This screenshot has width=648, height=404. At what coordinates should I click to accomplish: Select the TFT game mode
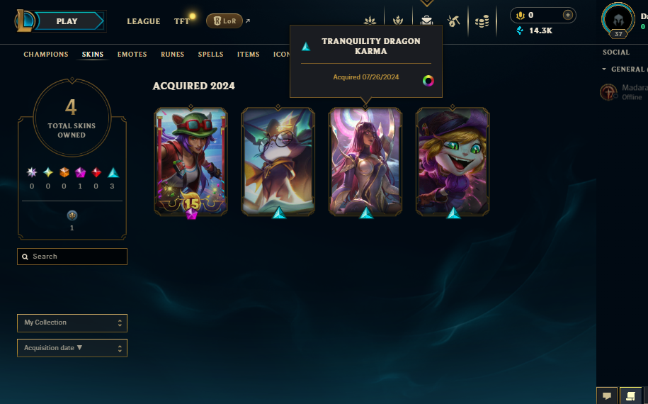[181, 21]
